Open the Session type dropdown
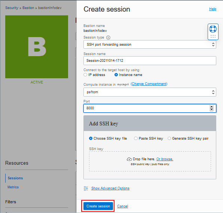This screenshot has height=213, width=223. coord(150,45)
